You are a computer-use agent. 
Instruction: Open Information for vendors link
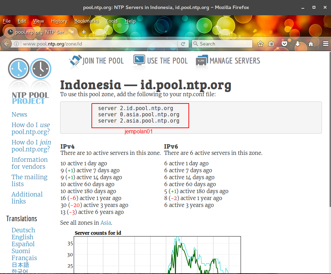pyautogui.click(x=30, y=163)
